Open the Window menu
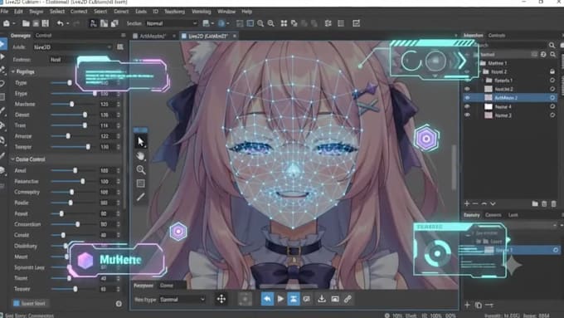The width and height of the screenshot is (564, 318). (226, 12)
